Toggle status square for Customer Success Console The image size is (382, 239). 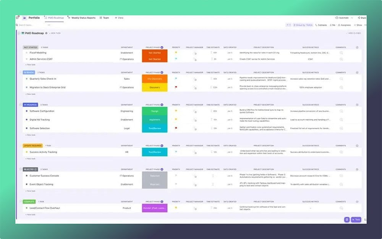(x=26, y=176)
